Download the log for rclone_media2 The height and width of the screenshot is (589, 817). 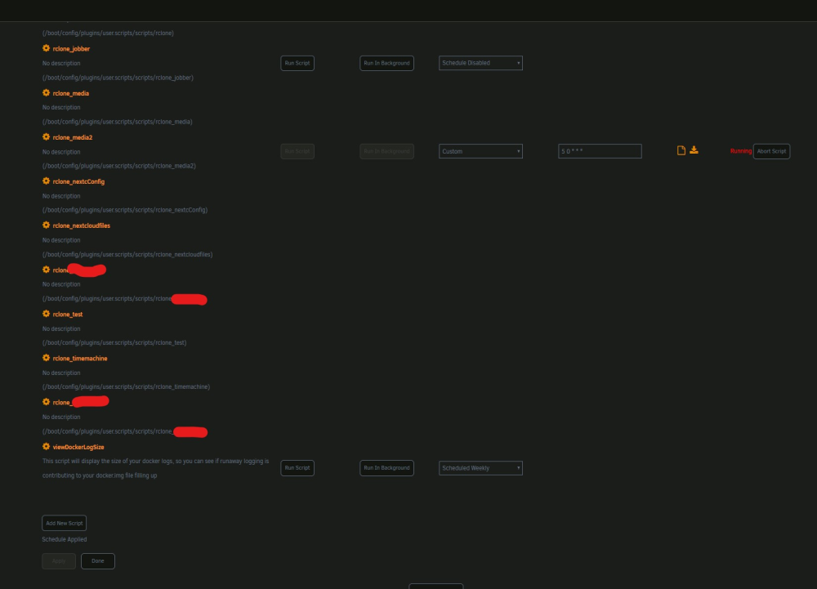694,150
